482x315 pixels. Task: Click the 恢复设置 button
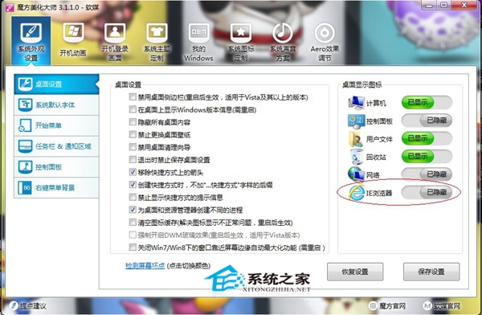point(355,272)
